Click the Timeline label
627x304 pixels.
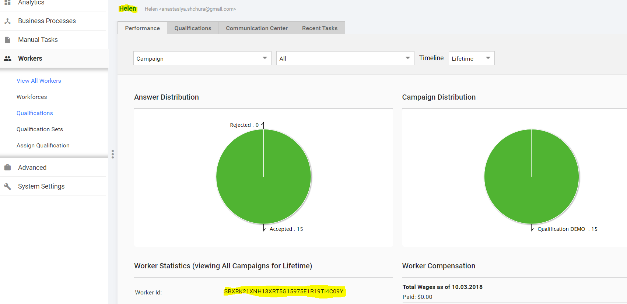tap(431, 58)
